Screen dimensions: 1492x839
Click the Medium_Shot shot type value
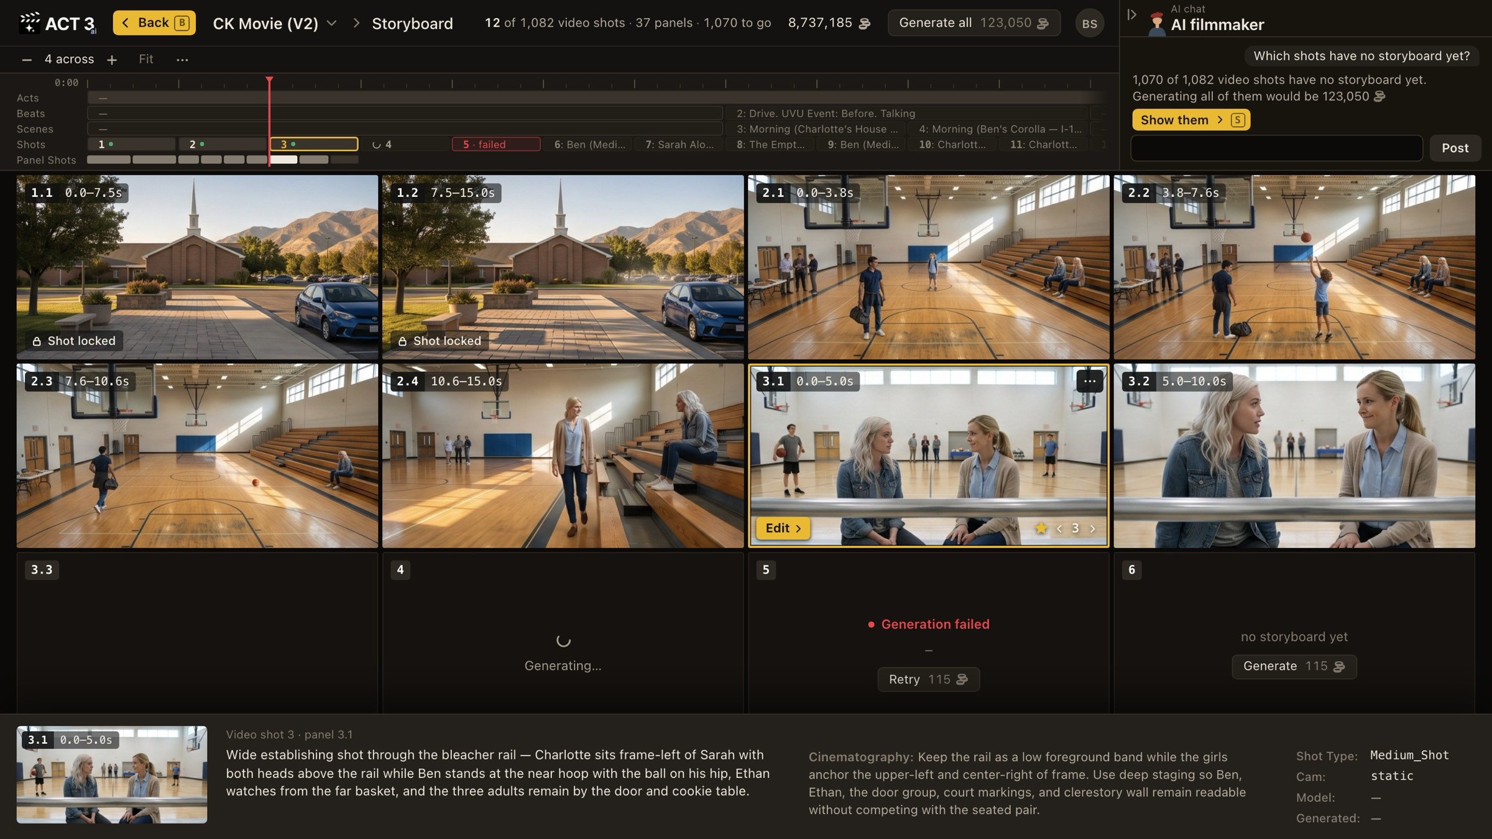click(x=1409, y=755)
